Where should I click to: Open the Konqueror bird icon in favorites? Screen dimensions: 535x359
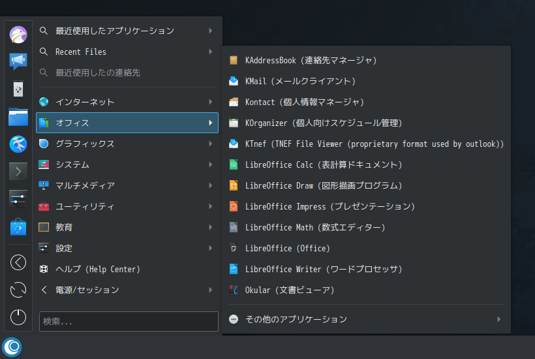point(18,144)
